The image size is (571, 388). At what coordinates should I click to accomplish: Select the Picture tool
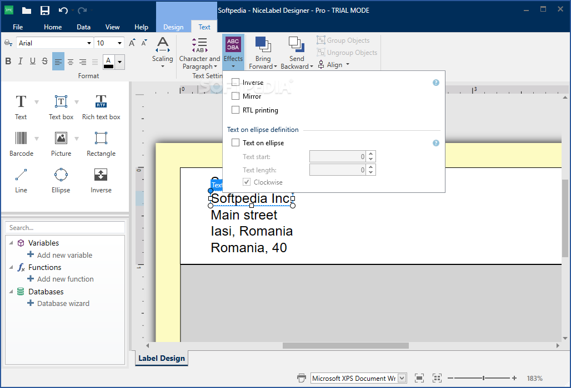click(x=61, y=144)
